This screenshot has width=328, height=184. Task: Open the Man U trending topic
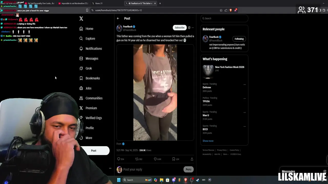coord(206,115)
